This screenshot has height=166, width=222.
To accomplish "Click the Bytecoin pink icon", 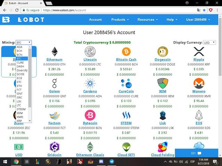I will coord(90,115).
